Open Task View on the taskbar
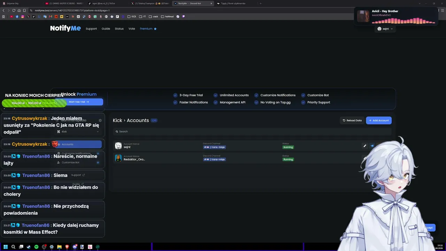 (x=21, y=247)
